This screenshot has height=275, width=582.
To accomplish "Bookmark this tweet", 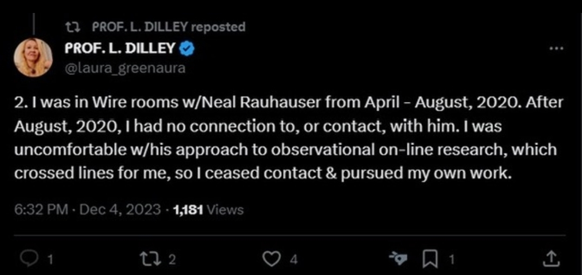I will tap(430, 260).
